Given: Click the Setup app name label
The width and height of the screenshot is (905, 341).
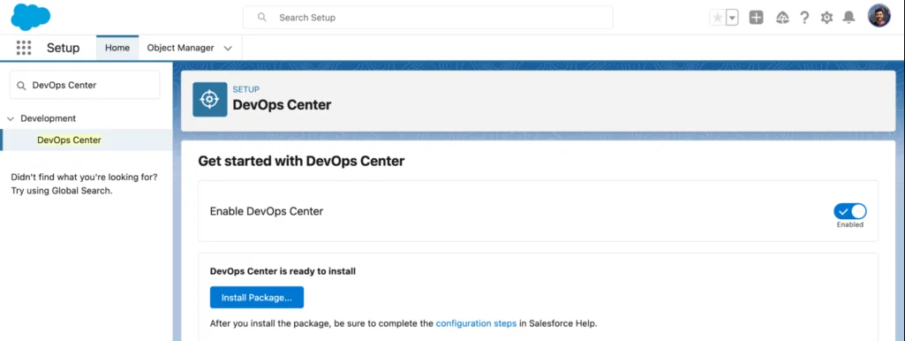Looking at the screenshot, I should click(x=63, y=48).
